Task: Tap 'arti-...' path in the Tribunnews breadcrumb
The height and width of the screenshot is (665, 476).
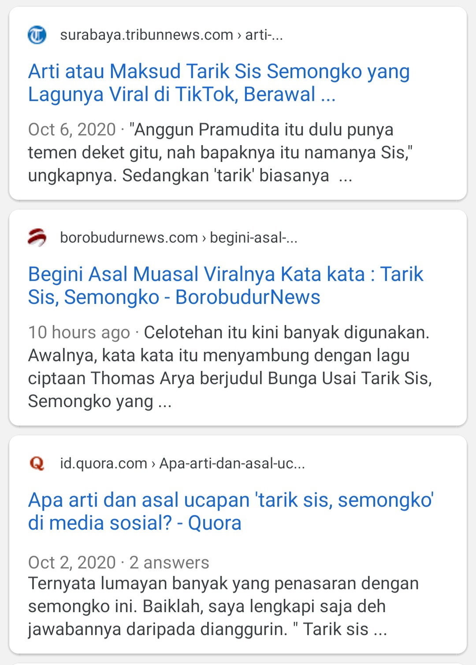Action: (x=264, y=35)
